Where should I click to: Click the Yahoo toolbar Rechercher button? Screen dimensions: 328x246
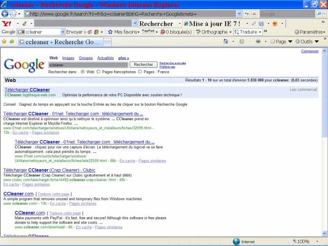pos(156,24)
